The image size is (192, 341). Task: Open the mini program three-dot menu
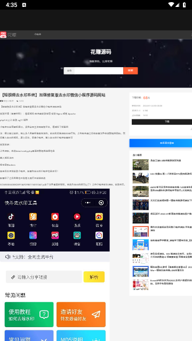tap(87, 202)
